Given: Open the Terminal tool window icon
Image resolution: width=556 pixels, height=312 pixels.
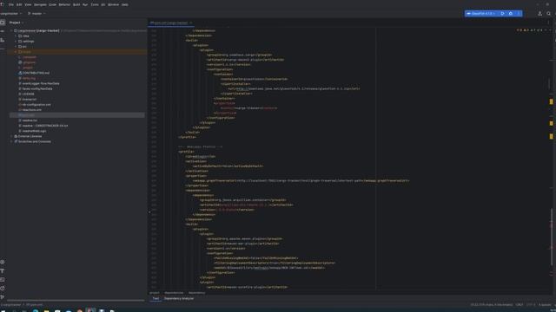Looking at the screenshot, I should click(3, 279).
